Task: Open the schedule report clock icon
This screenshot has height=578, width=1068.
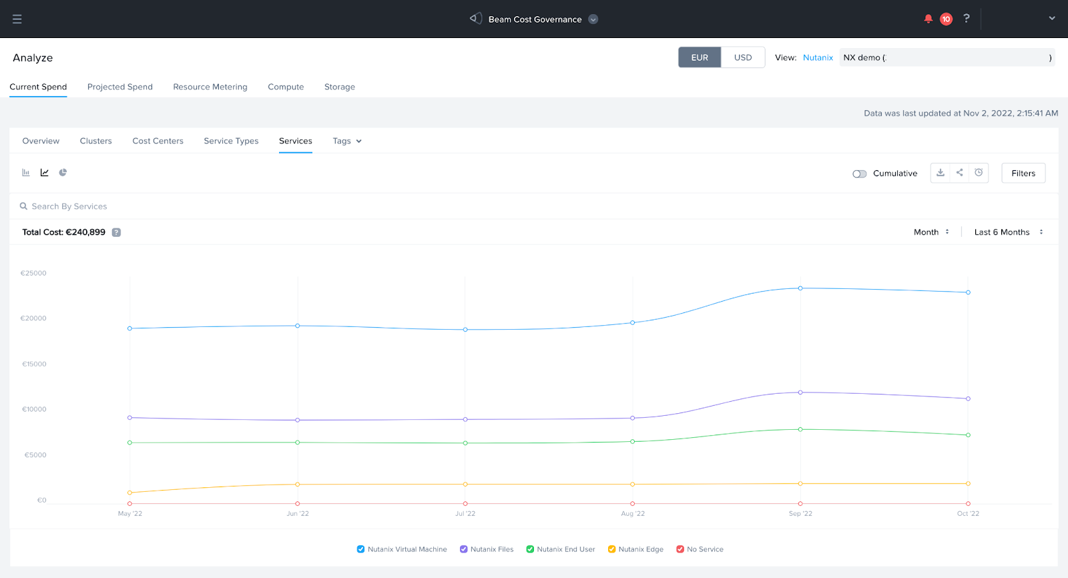Action: [x=979, y=173]
